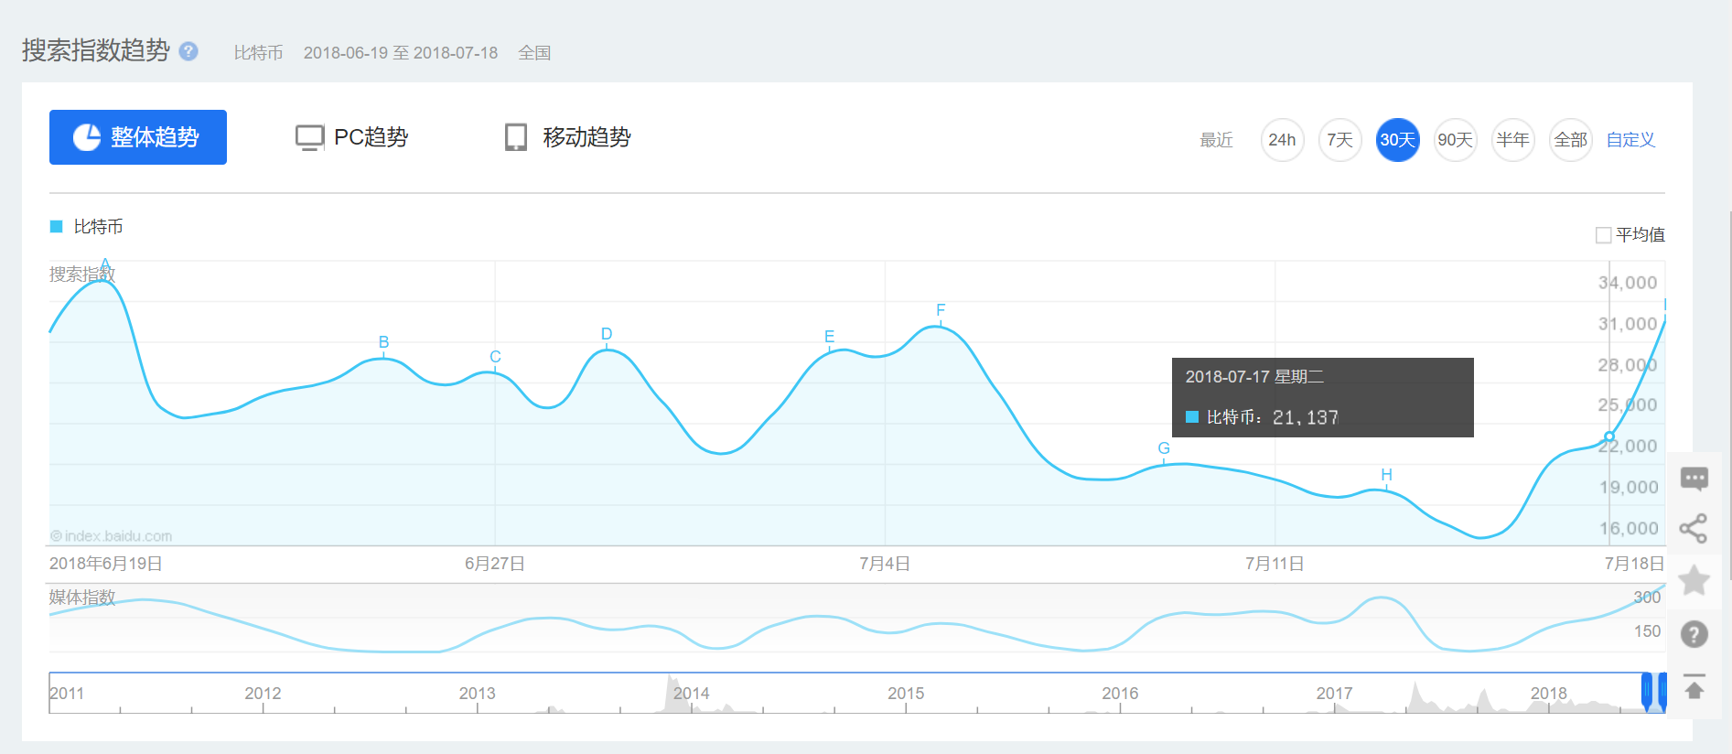Open the 自定义 custom date range
Viewport: 1732px width, 754px height.
point(1630,140)
